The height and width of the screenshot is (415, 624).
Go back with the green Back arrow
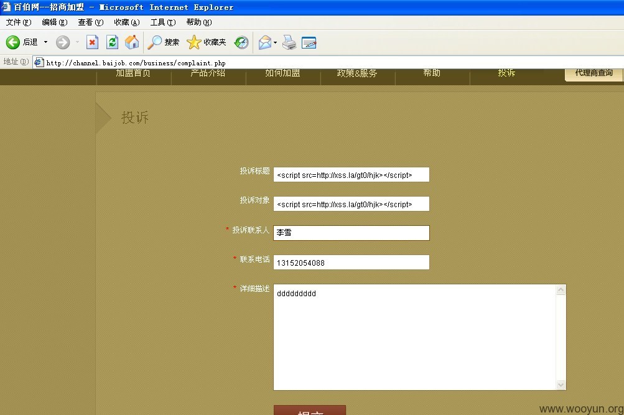coord(12,42)
